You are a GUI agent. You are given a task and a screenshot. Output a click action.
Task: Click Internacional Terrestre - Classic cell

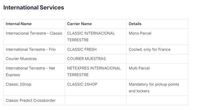[34, 37]
